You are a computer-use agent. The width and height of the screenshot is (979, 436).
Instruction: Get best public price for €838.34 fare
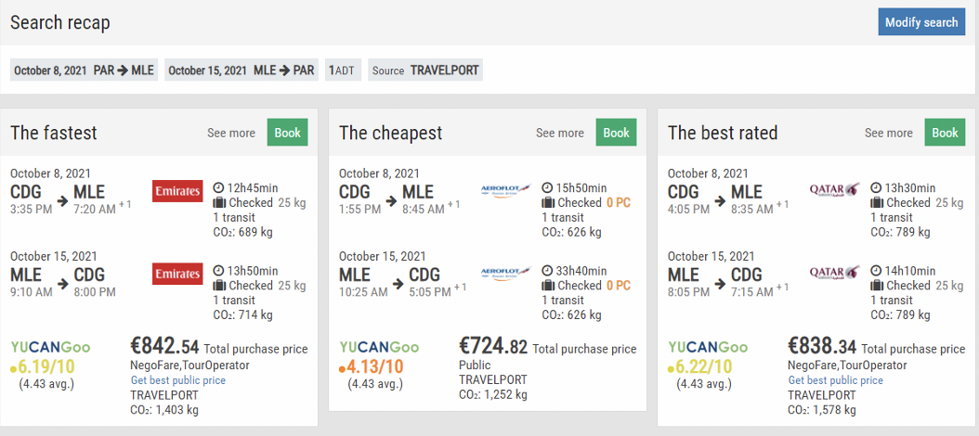tap(835, 379)
